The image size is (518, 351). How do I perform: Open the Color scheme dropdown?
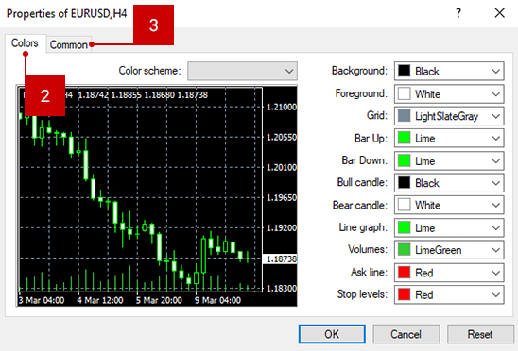point(242,71)
